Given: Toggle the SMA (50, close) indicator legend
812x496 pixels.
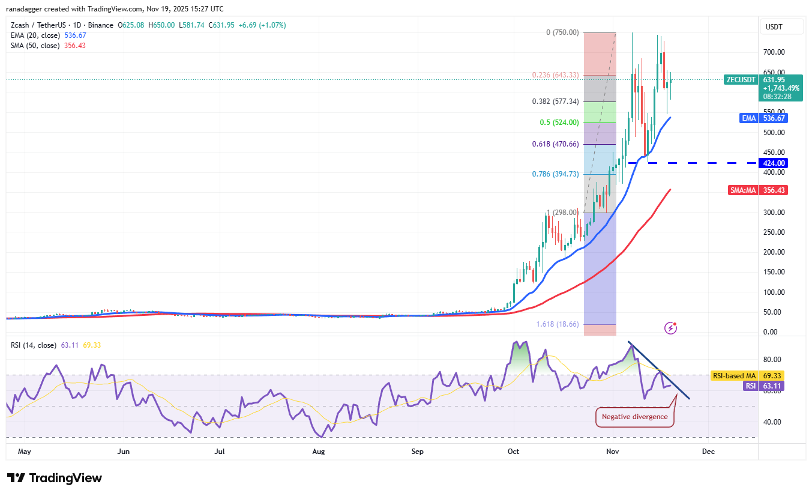Looking at the screenshot, I should (x=36, y=45).
